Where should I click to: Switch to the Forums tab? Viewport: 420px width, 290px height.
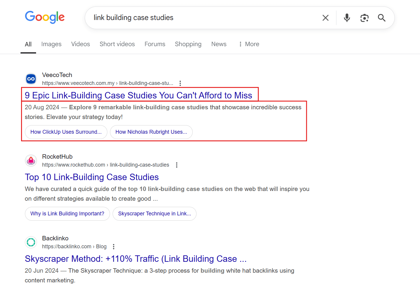point(155,44)
